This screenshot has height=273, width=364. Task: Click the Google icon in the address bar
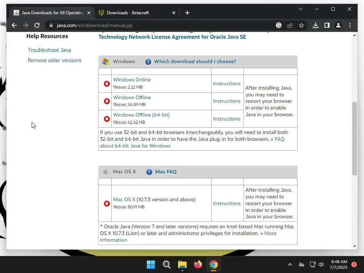tap(279, 25)
